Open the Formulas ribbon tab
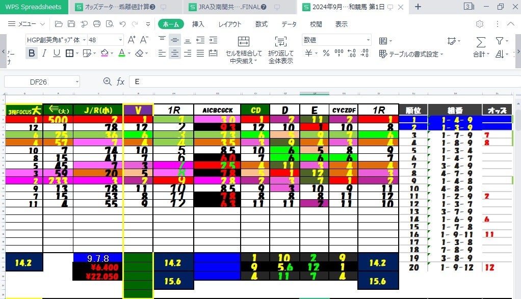 pos(261,24)
